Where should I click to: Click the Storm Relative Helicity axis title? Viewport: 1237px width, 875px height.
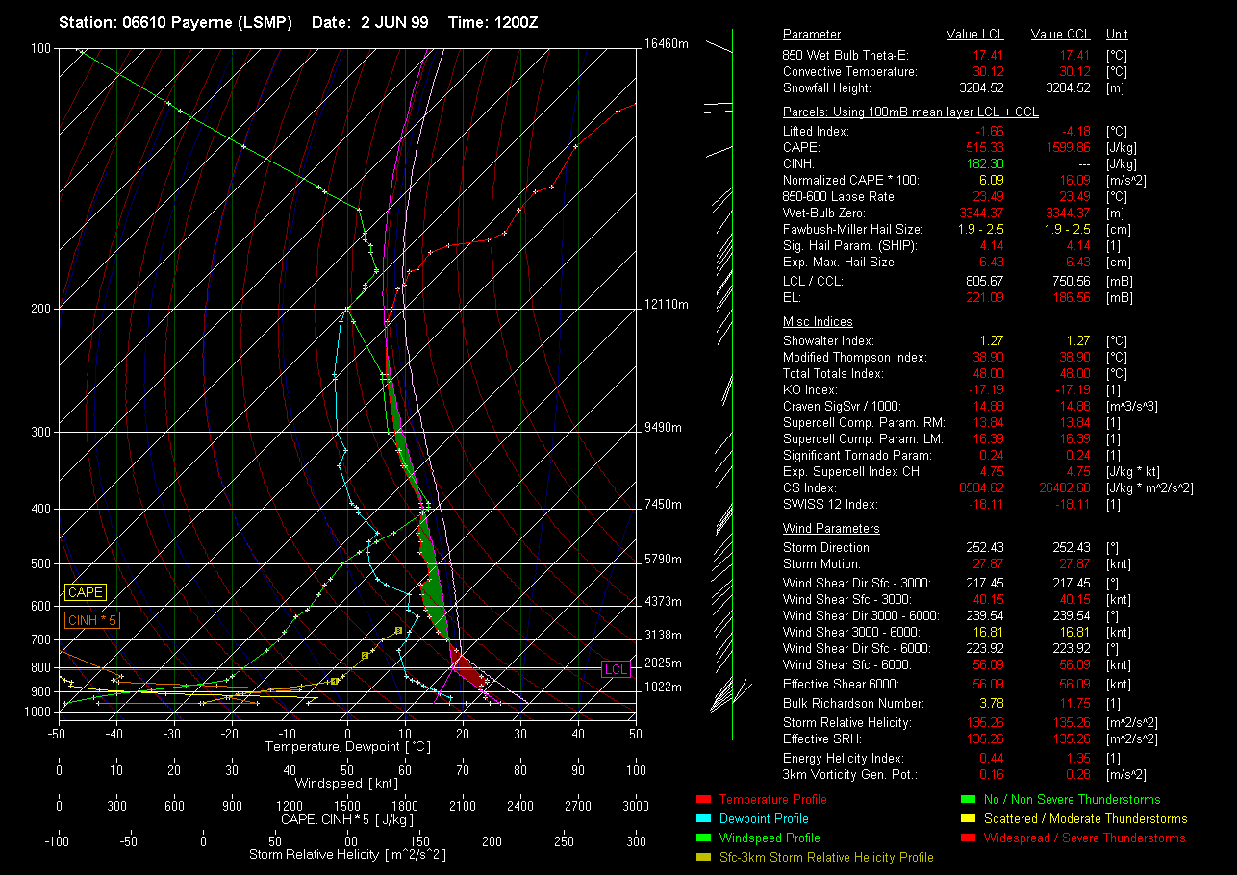coord(346,854)
